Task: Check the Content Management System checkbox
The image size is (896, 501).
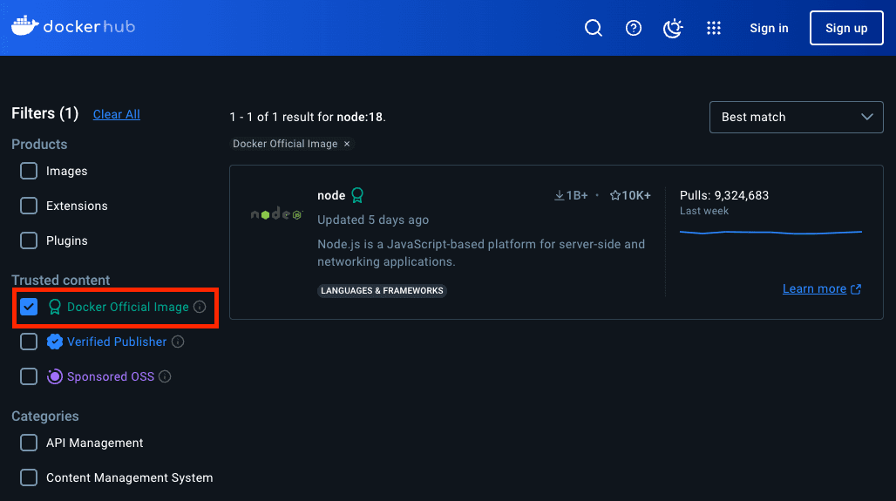Action: coord(29,477)
